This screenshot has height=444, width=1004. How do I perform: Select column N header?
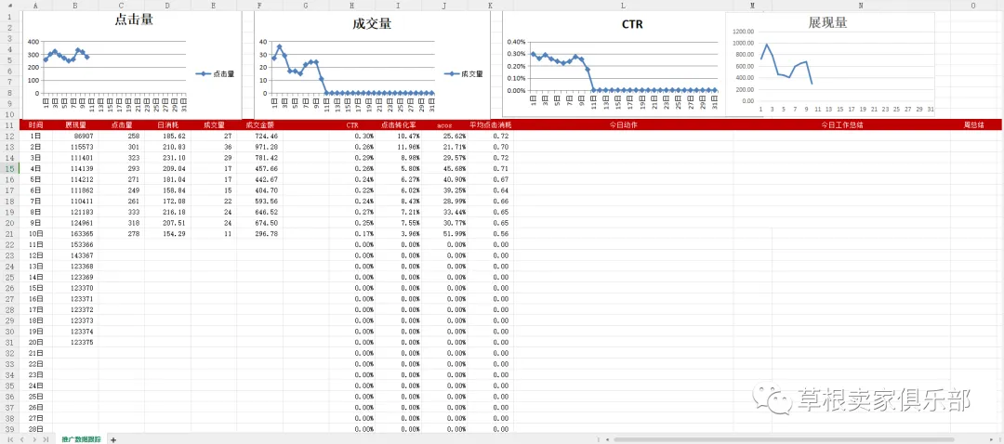[861, 6]
